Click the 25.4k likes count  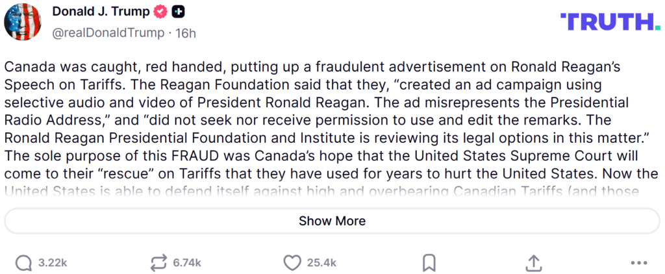tap(321, 262)
